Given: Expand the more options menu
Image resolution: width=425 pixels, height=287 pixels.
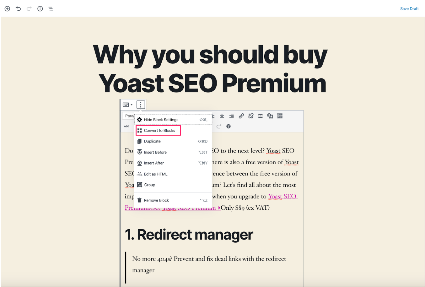Looking at the screenshot, I should point(141,104).
